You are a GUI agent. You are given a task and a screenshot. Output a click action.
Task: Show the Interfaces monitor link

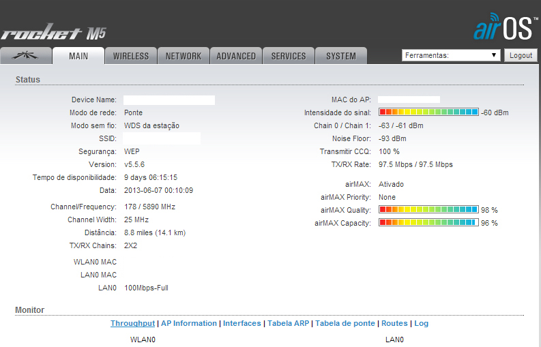pyautogui.click(x=242, y=323)
